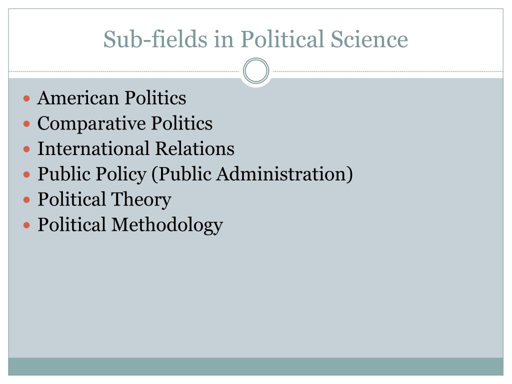Click the orange bullet beside International Relations

coord(27,149)
